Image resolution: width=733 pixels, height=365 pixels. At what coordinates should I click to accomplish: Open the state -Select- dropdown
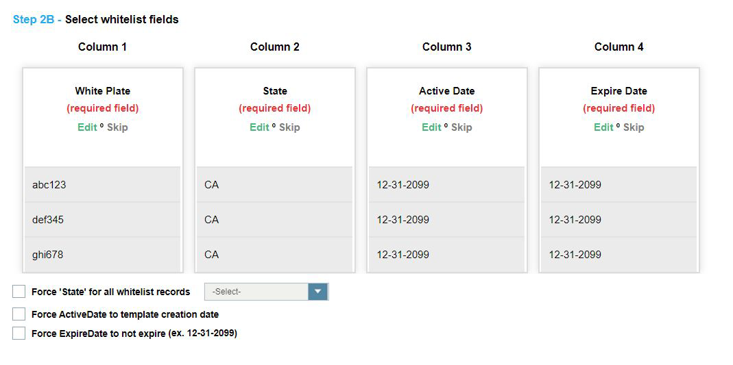pyautogui.click(x=257, y=292)
